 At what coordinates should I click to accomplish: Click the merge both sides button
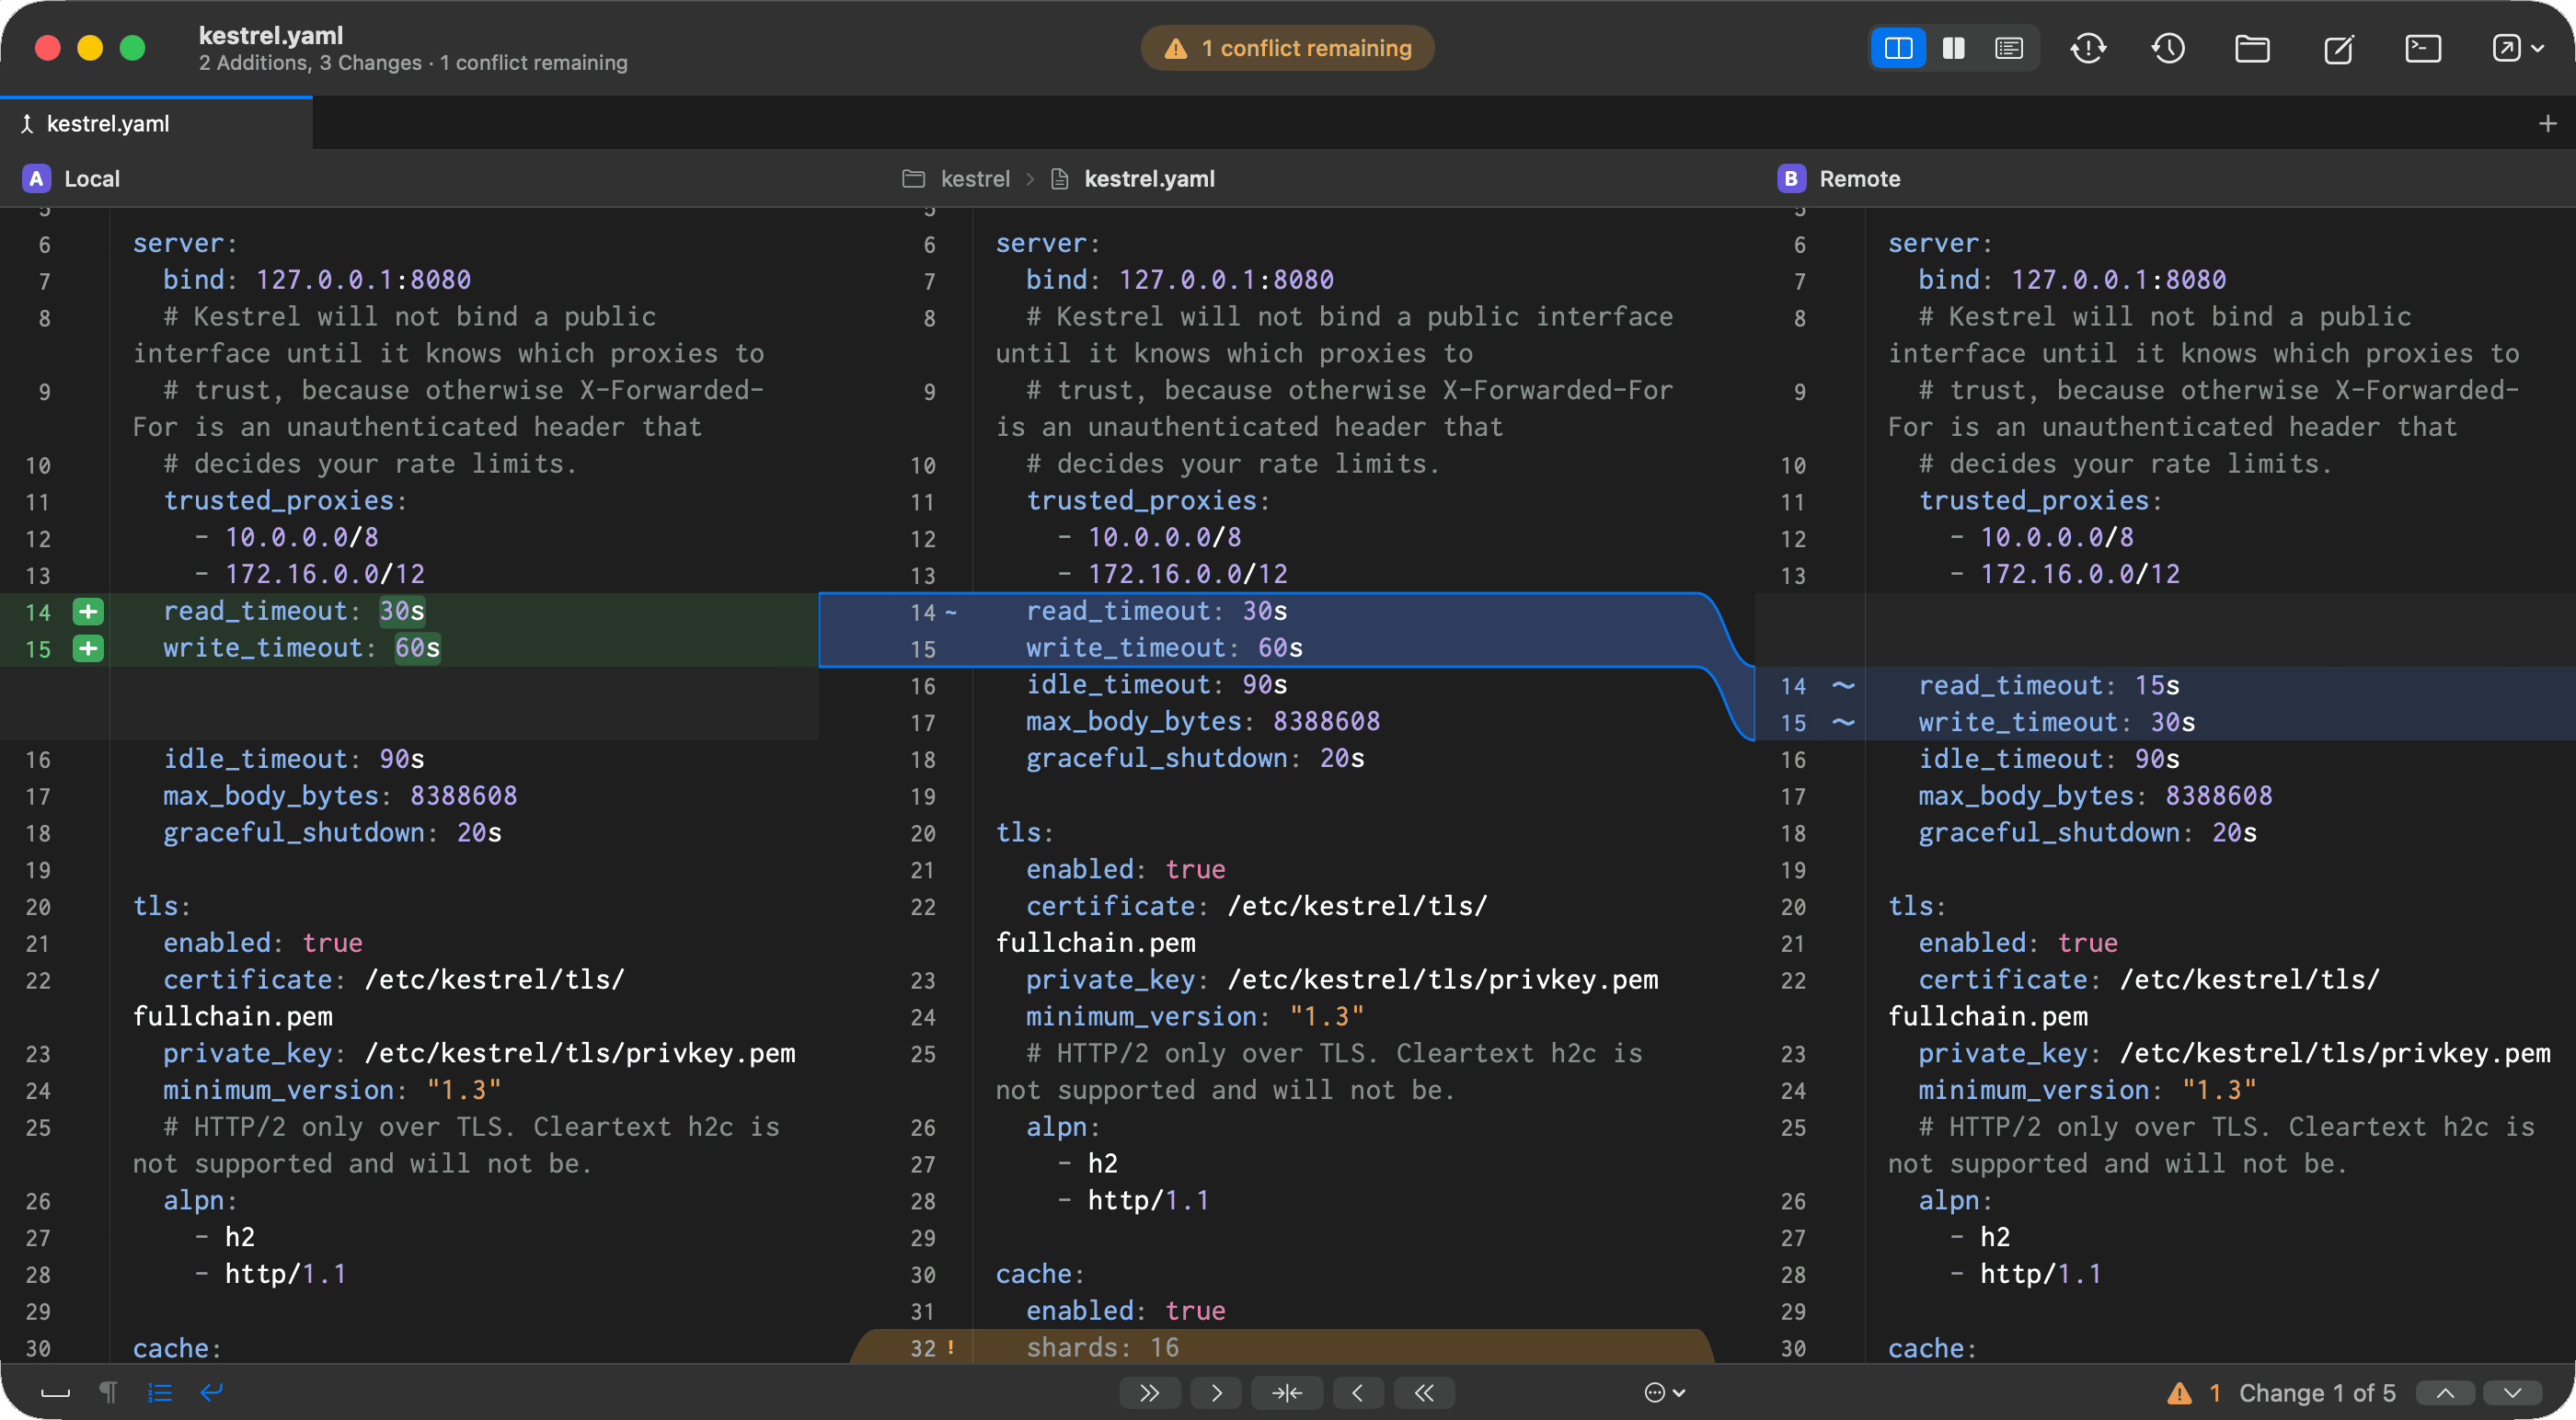tap(1287, 1392)
